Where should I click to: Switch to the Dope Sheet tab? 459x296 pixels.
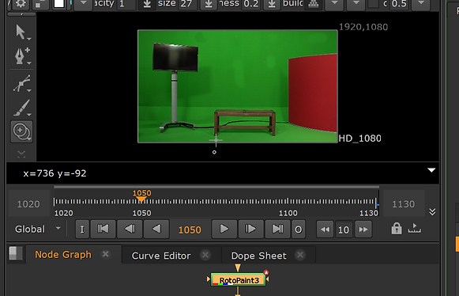pyautogui.click(x=259, y=256)
